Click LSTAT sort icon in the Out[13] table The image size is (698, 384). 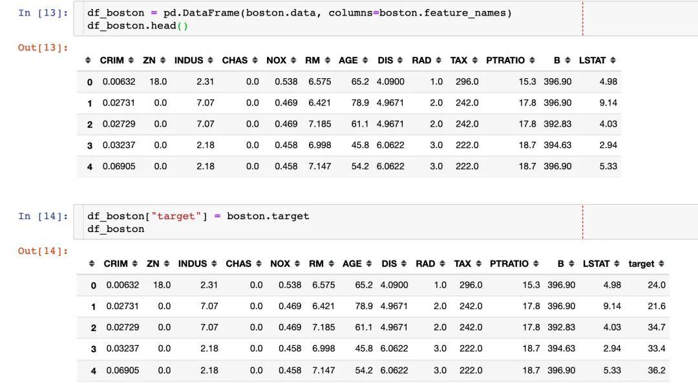(x=613, y=60)
